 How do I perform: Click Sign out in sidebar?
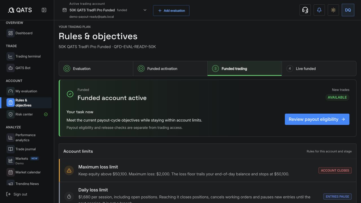(x=17, y=194)
